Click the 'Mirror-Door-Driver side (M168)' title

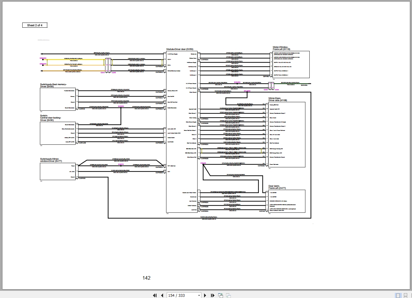click(x=278, y=99)
